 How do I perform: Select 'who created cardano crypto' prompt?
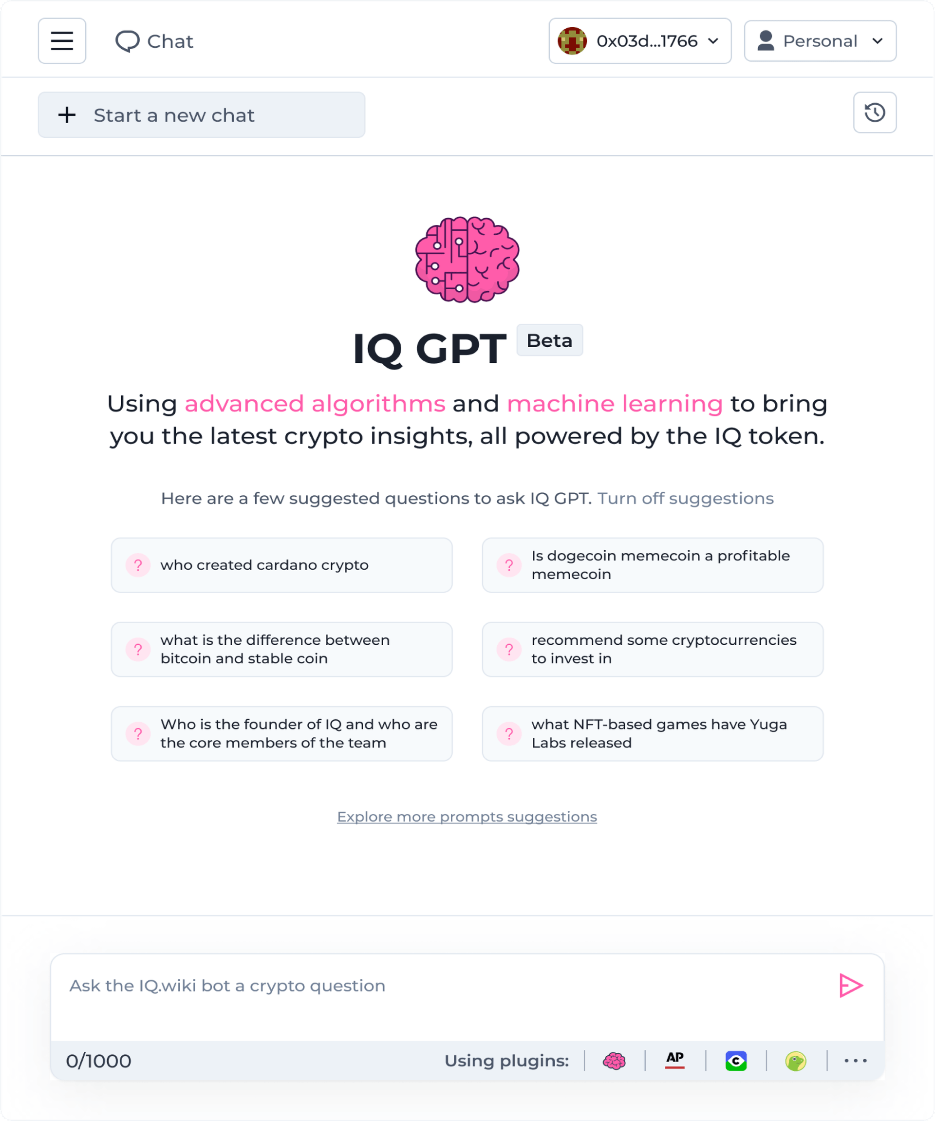[281, 564]
